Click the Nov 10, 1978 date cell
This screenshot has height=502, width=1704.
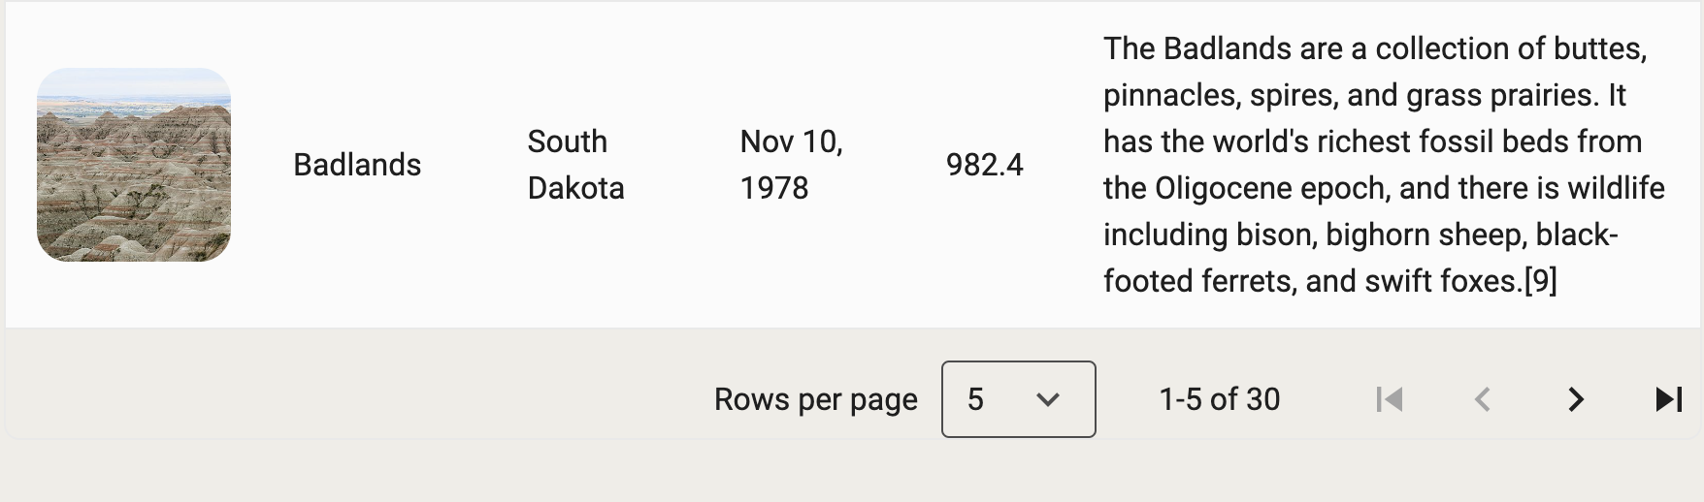pos(791,165)
